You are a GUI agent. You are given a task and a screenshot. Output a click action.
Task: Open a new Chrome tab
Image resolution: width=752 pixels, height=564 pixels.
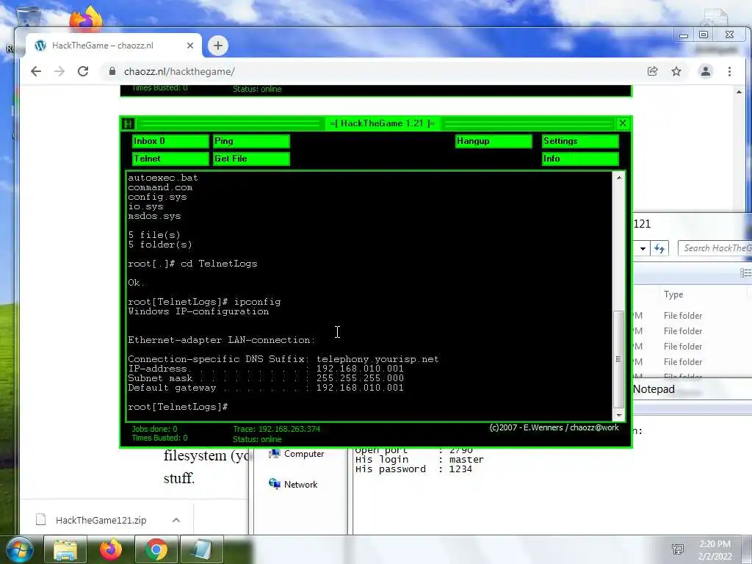pyautogui.click(x=217, y=46)
